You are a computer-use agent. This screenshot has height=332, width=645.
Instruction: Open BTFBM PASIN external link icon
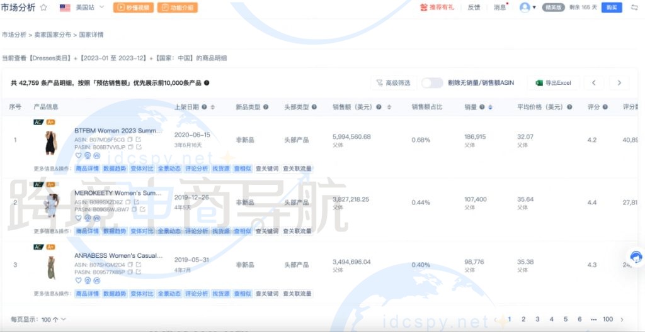click(139, 147)
